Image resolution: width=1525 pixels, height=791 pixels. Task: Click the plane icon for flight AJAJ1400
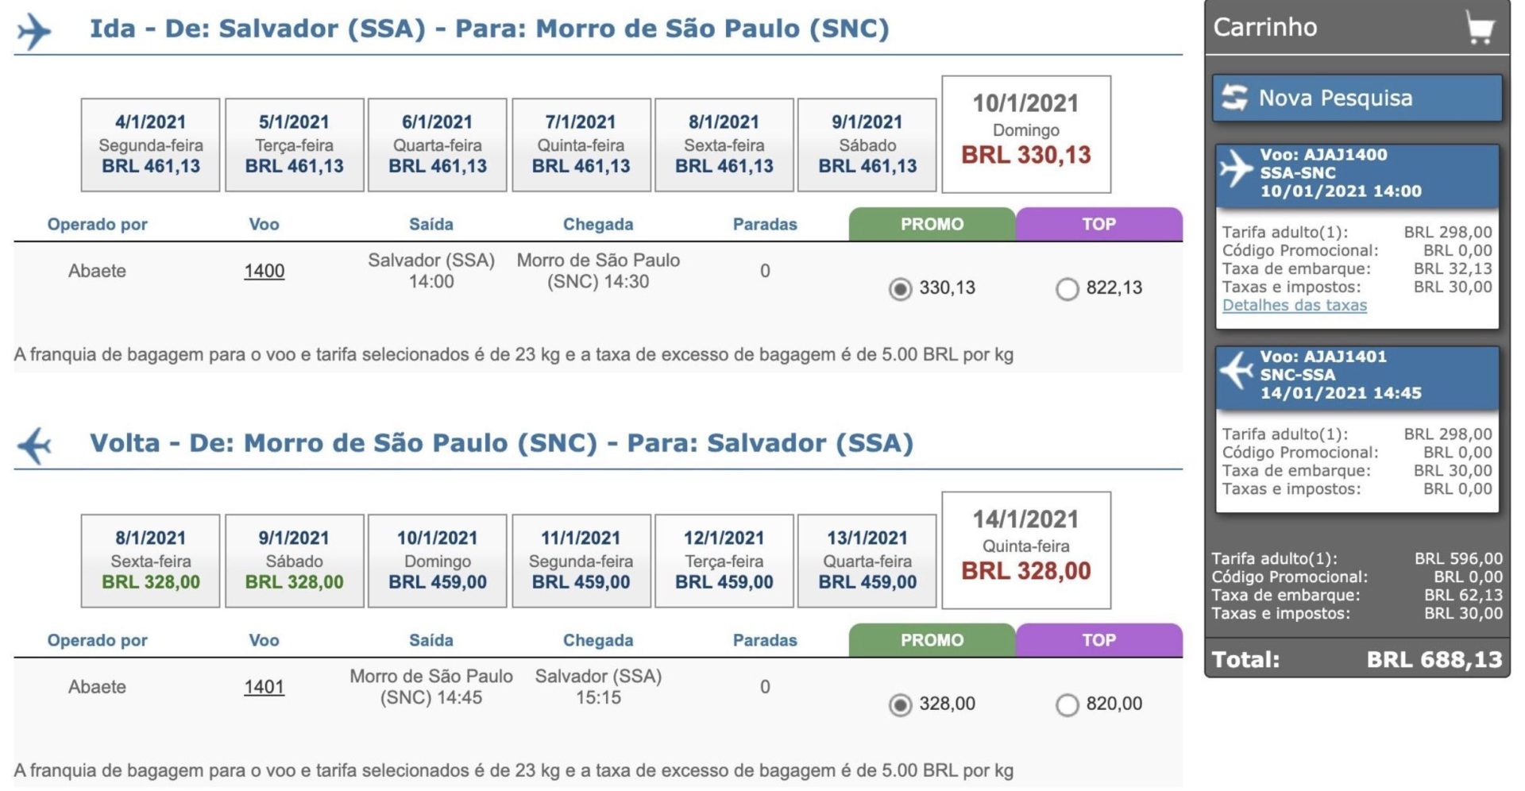(x=1236, y=168)
